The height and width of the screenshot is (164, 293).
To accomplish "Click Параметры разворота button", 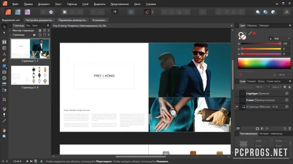I will pos(73,20).
